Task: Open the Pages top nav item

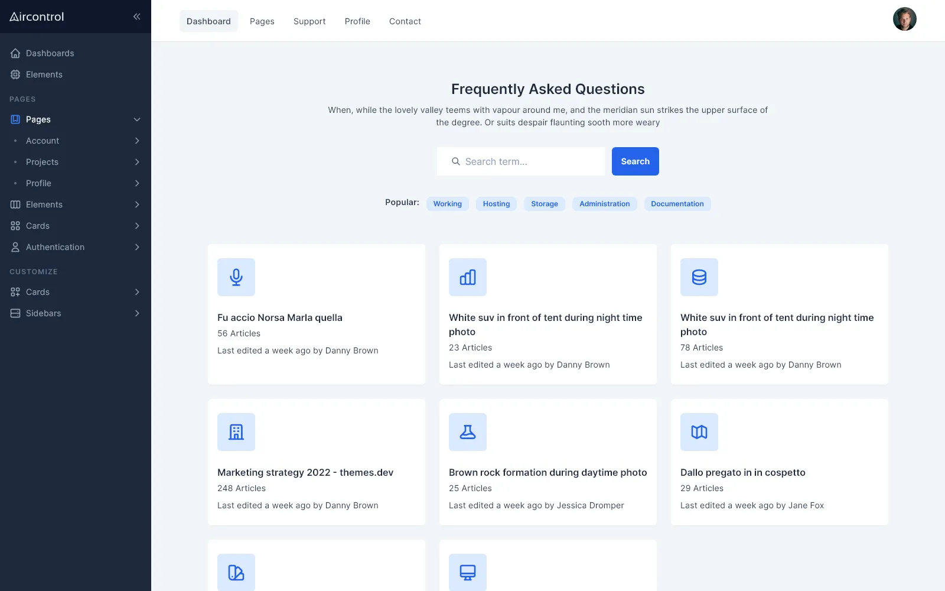Action: click(262, 21)
